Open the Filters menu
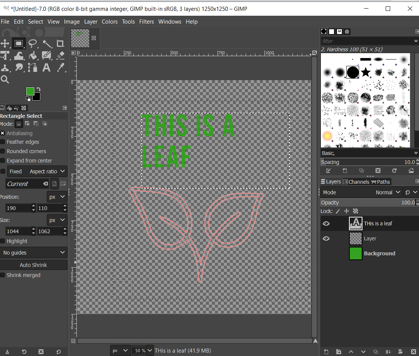 tap(146, 22)
